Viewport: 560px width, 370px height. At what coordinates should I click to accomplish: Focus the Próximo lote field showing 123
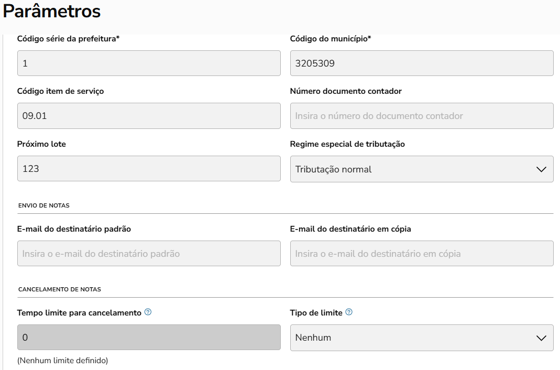tap(149, 169)
